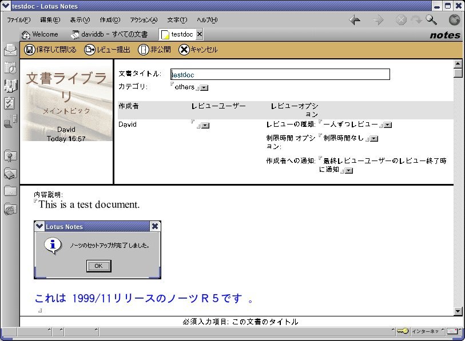This screenshot has height=341, width=465.
Task: Open the 文字 menu
Action: pos(177,20)
